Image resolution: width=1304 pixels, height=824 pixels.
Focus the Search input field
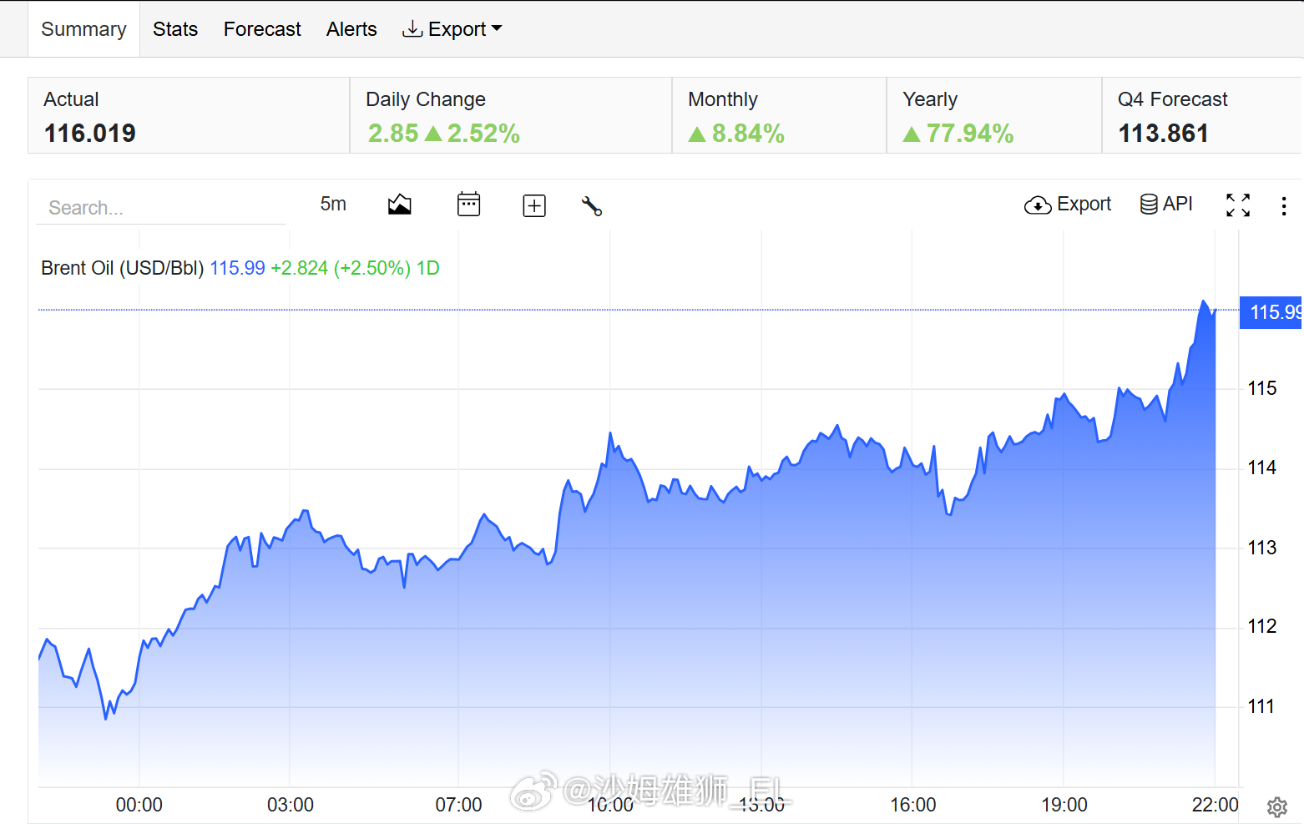click(161, 208)
